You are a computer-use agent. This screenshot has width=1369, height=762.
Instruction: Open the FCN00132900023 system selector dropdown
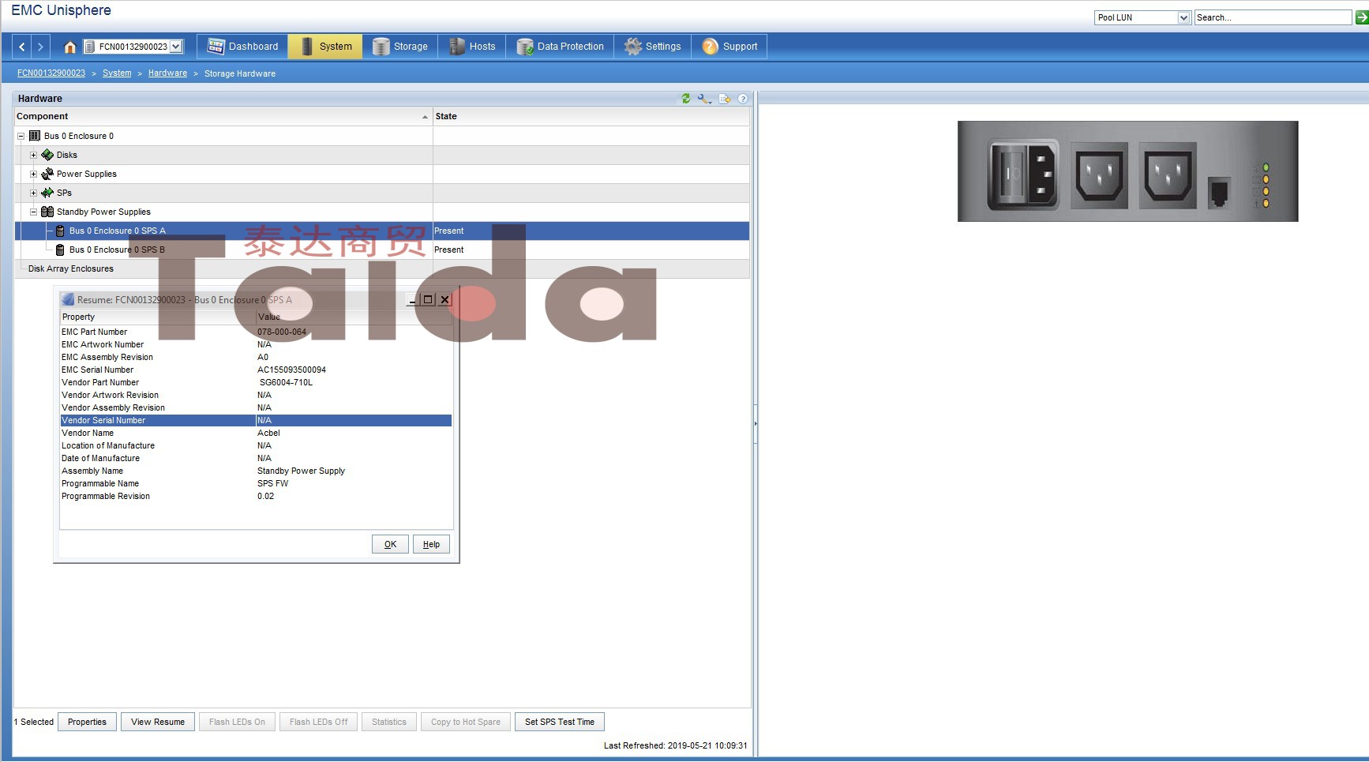(x=176, y=47)
